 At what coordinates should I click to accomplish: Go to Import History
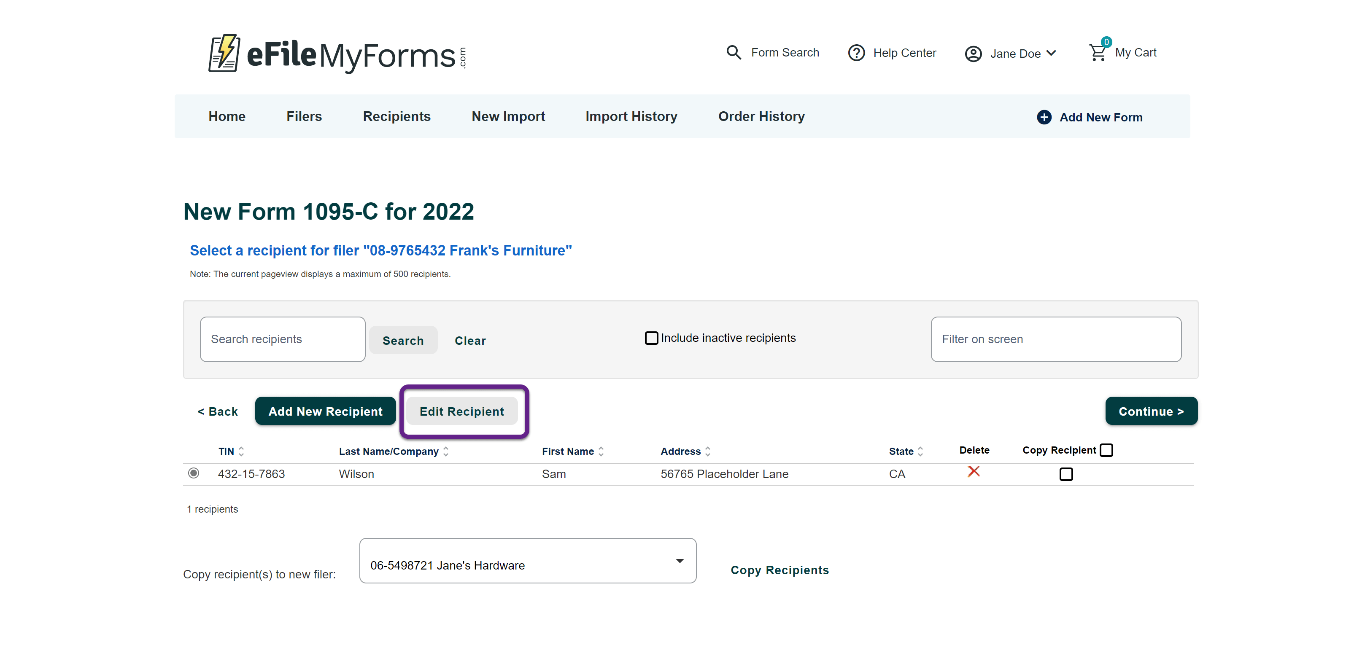pos(631,116)
